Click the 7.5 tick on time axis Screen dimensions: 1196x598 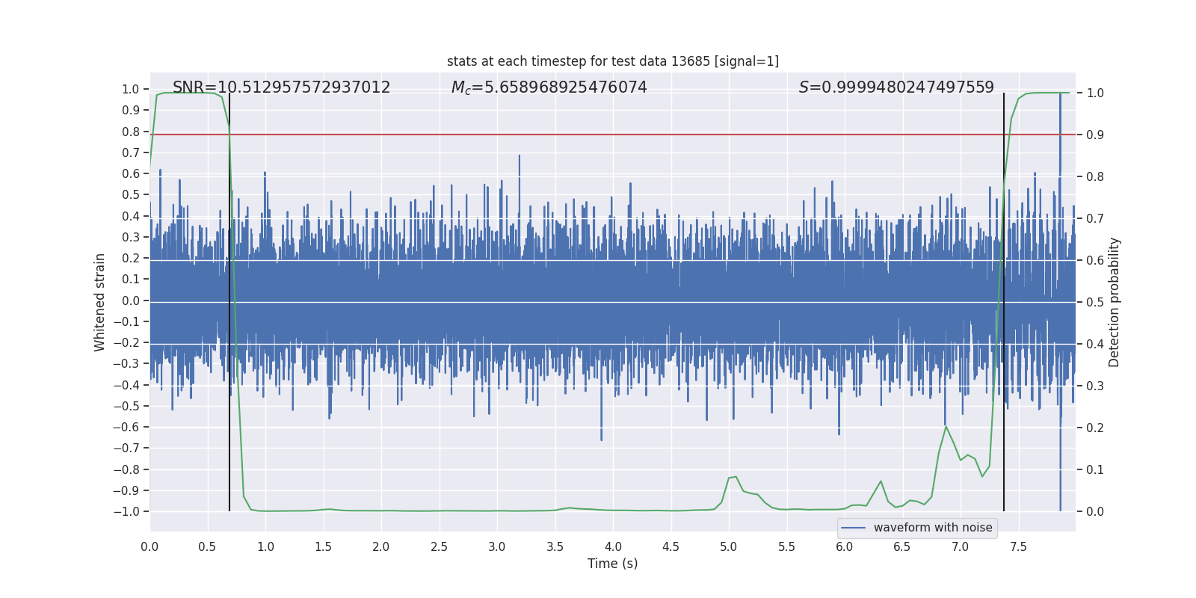[1018, 546]
